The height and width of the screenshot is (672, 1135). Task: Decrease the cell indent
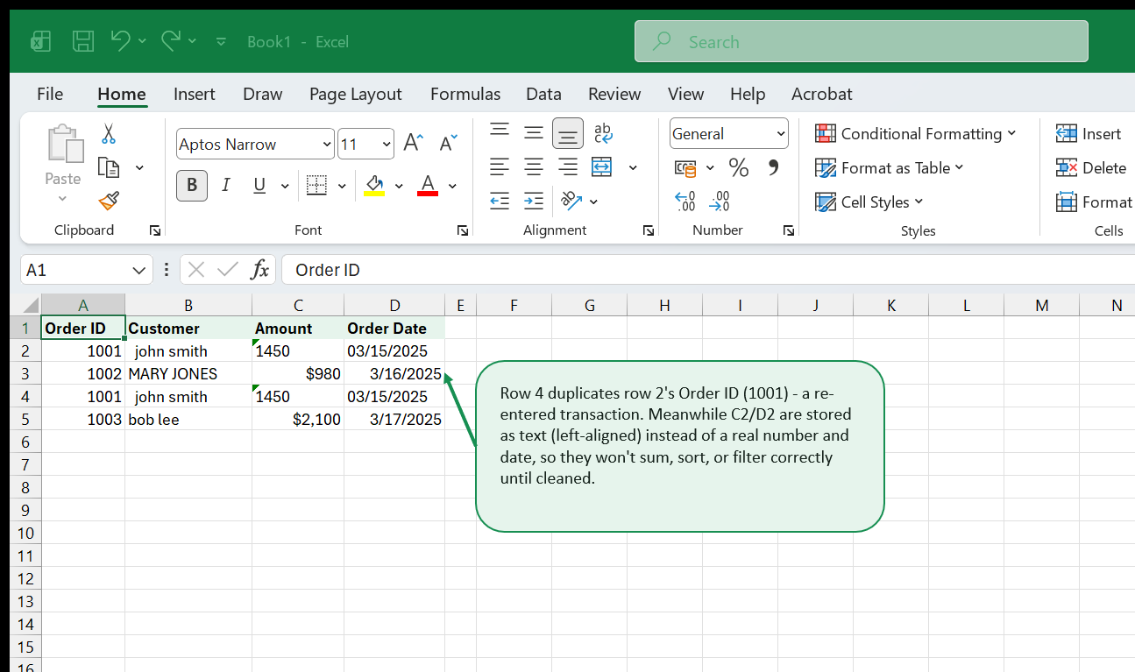(500, 201)
